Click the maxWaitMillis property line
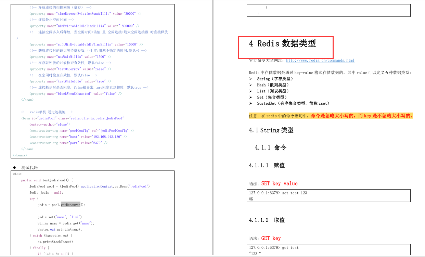This screenshot has height=257, width=425. pos(70,57)
